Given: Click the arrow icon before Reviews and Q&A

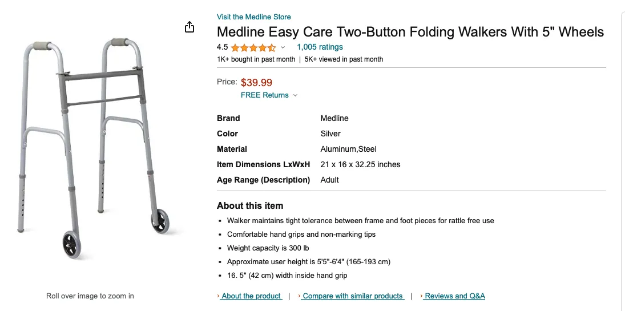Looking at the screenshot, I should (422, 296).
